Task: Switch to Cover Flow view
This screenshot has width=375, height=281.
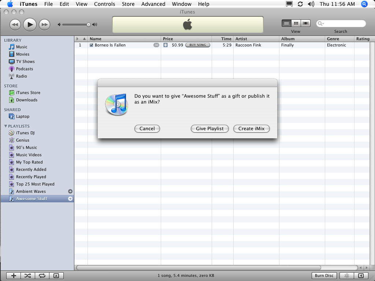Action: click(306, 23)
